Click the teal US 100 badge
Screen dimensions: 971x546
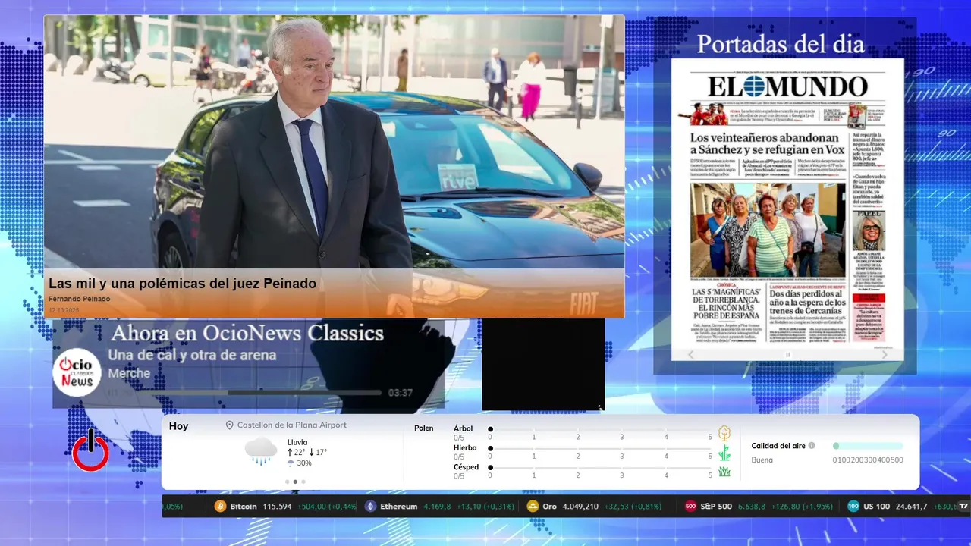coord(853,507)
